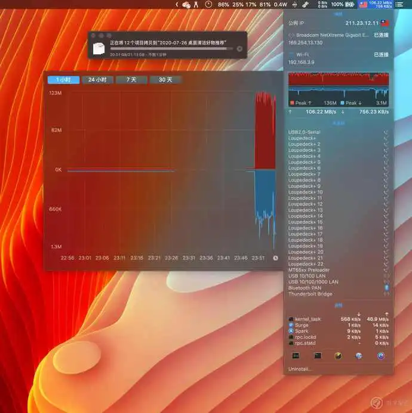The width and height of the screenshot is (412, 413).
Task: Click the 86% reading in menu bar
Action: tap(223, 5)
